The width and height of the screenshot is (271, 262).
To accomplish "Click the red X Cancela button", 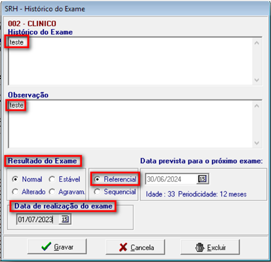I will click(x=135, y=247).
